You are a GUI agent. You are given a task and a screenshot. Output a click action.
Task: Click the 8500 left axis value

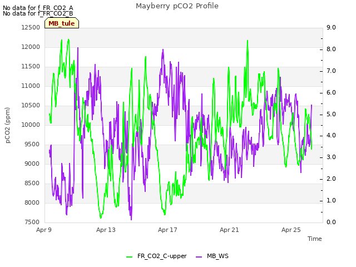point(32,183)
